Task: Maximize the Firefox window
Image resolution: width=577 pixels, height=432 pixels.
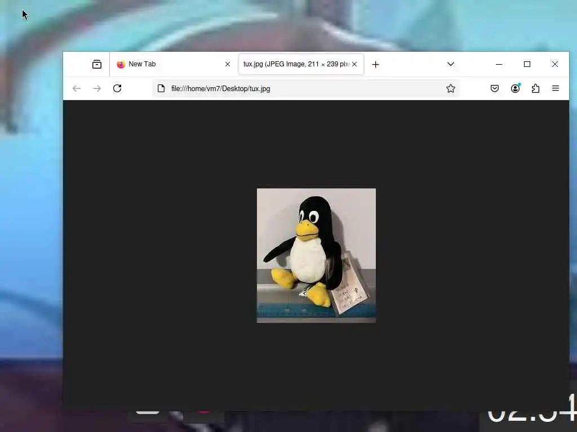Action: (527, 64)
